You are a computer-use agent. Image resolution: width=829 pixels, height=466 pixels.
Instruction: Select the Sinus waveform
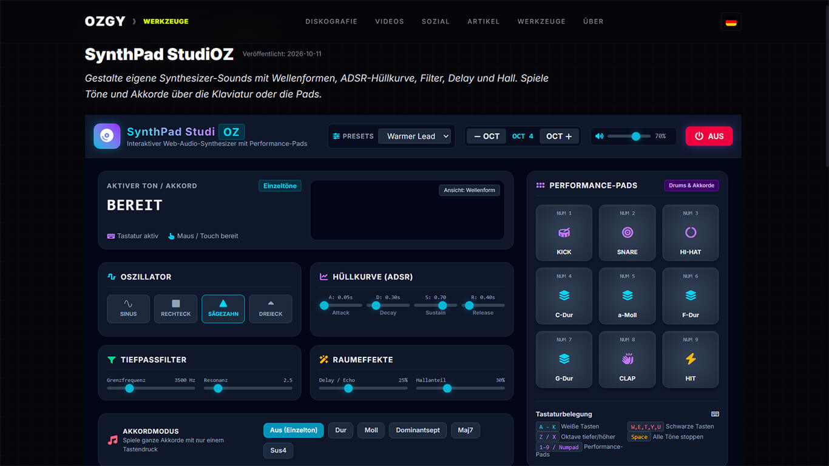click(x=128, y=309)
